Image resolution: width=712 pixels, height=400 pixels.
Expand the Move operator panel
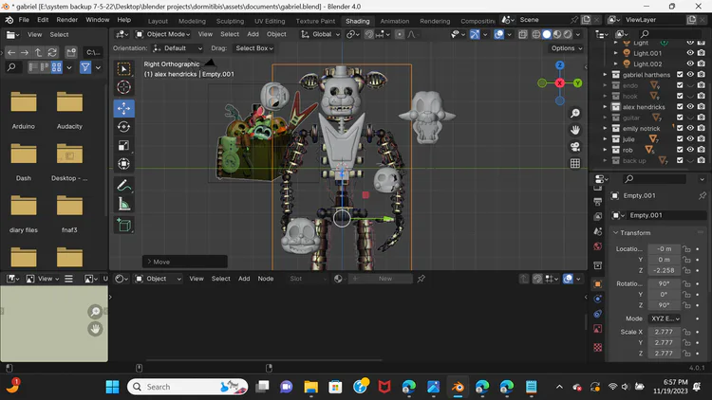pyautogui.click(x=185, y=262)
